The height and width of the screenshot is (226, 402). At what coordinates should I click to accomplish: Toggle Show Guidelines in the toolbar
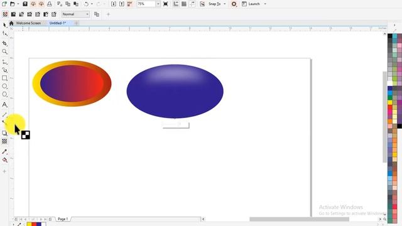click(192, 4)
